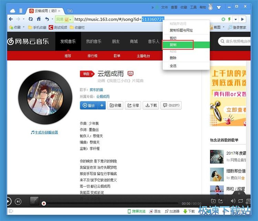Click 跨屏浏览 in status bar

pyautogui.click(x=137, y=211)
